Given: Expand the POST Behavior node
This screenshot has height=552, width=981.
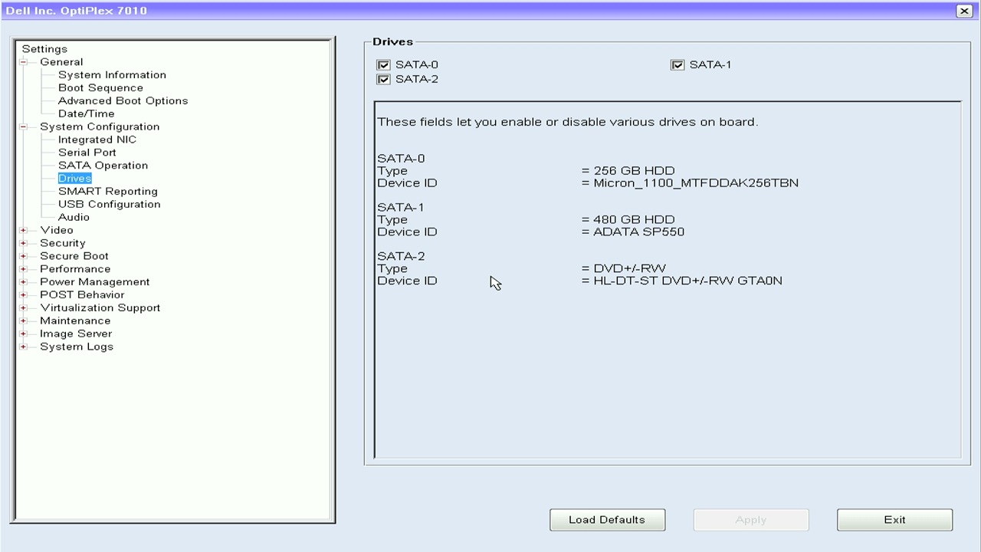Looking at the screenshot, I should (x=23, y=295).
